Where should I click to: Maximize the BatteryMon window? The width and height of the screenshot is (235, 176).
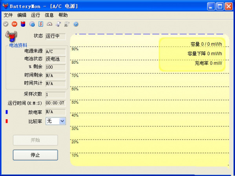click(x=220, y=6)
